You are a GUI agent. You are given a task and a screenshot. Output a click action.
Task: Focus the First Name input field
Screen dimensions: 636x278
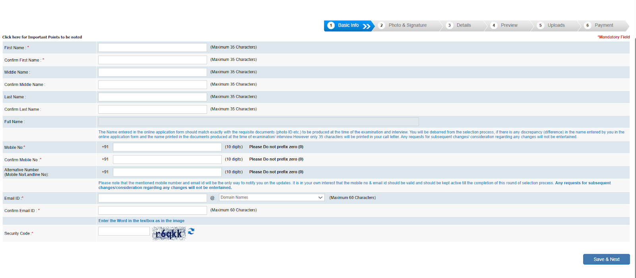(153, 47)
